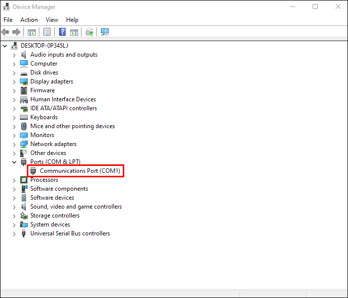Select the Processors category icon
This screenshot has height=298, width=348.
point(24,180)
